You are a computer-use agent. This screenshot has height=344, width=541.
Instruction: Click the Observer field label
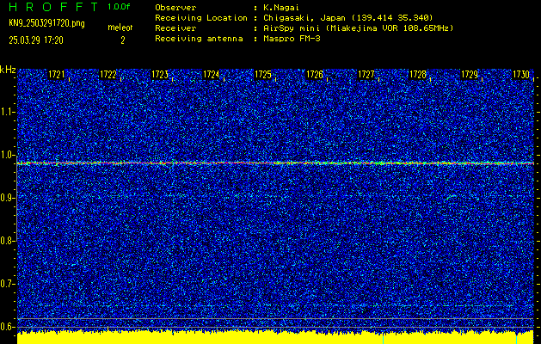[x=175, y=7]
